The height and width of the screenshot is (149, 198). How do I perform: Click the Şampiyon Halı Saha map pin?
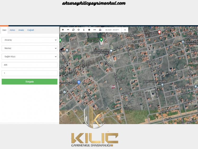coord(101,40)
